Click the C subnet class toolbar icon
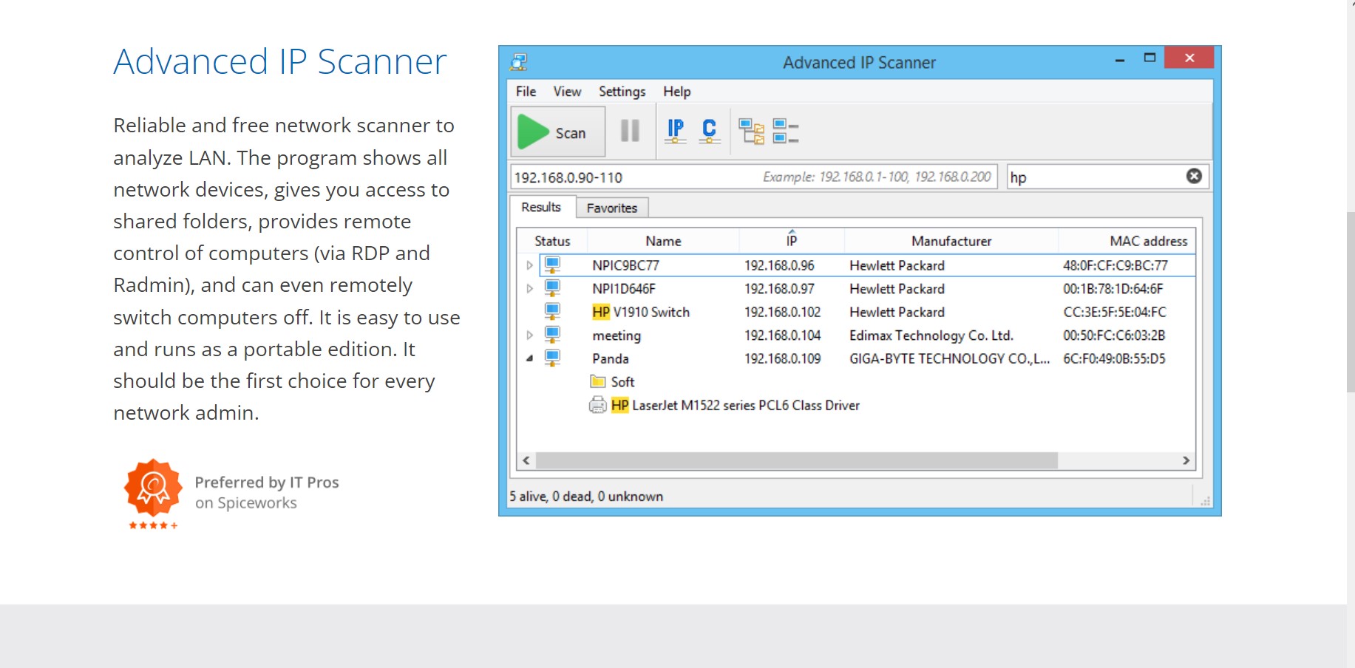 (x=710, y=131)
